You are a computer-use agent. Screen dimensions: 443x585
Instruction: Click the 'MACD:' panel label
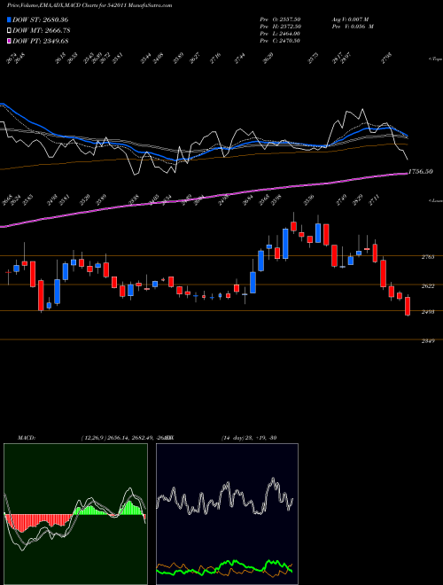[27, 438]
